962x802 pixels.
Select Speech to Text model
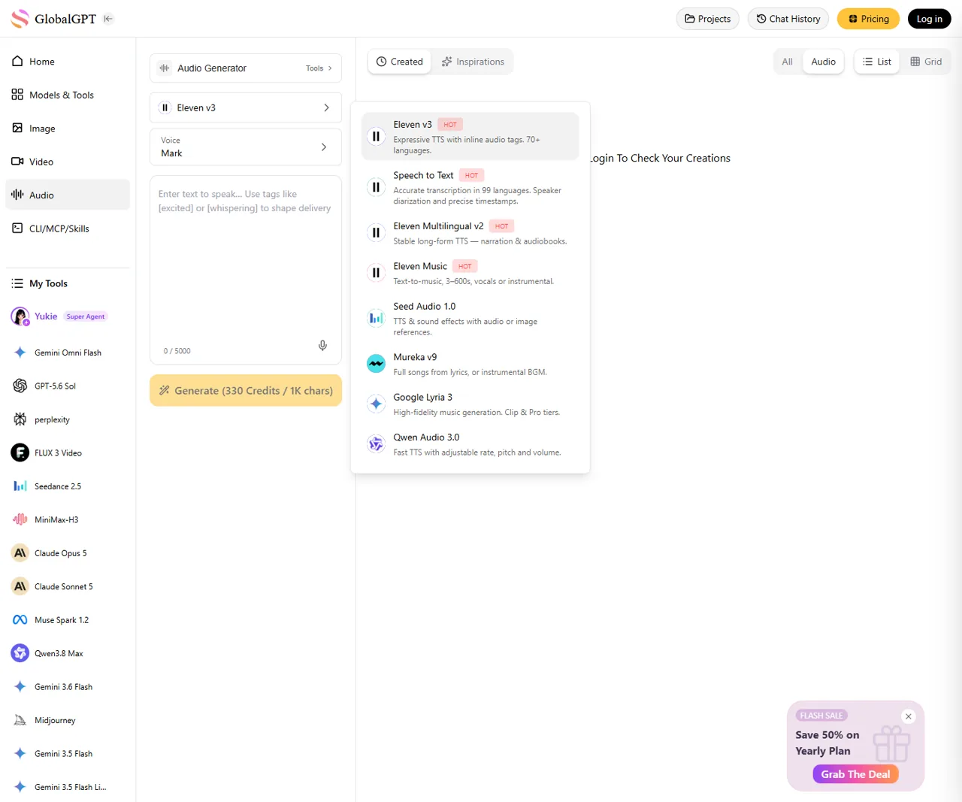[x=470, y=187]
